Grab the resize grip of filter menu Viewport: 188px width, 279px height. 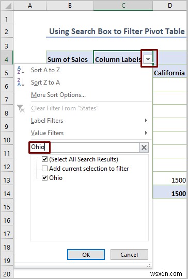point(149,266)
